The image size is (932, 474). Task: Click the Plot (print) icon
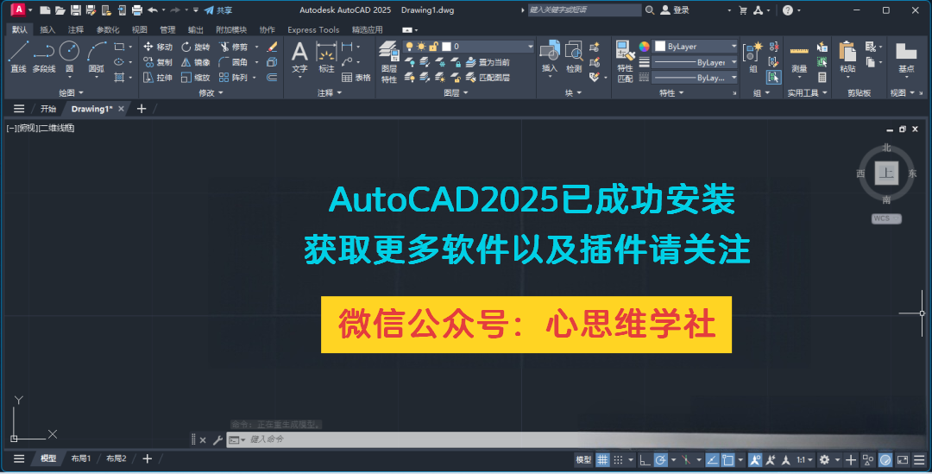click(x=137, y=10)
